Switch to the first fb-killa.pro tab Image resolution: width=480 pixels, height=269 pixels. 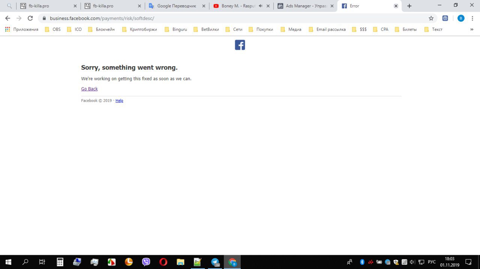pos(48,6)
